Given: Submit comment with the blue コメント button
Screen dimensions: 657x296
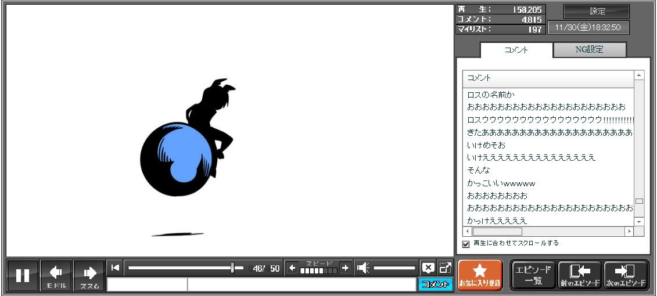Looking at the screenshot, I should pos(435,284).
